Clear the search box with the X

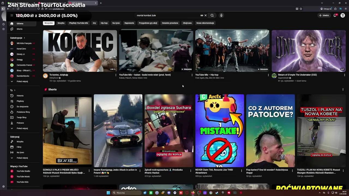[206, 16]
